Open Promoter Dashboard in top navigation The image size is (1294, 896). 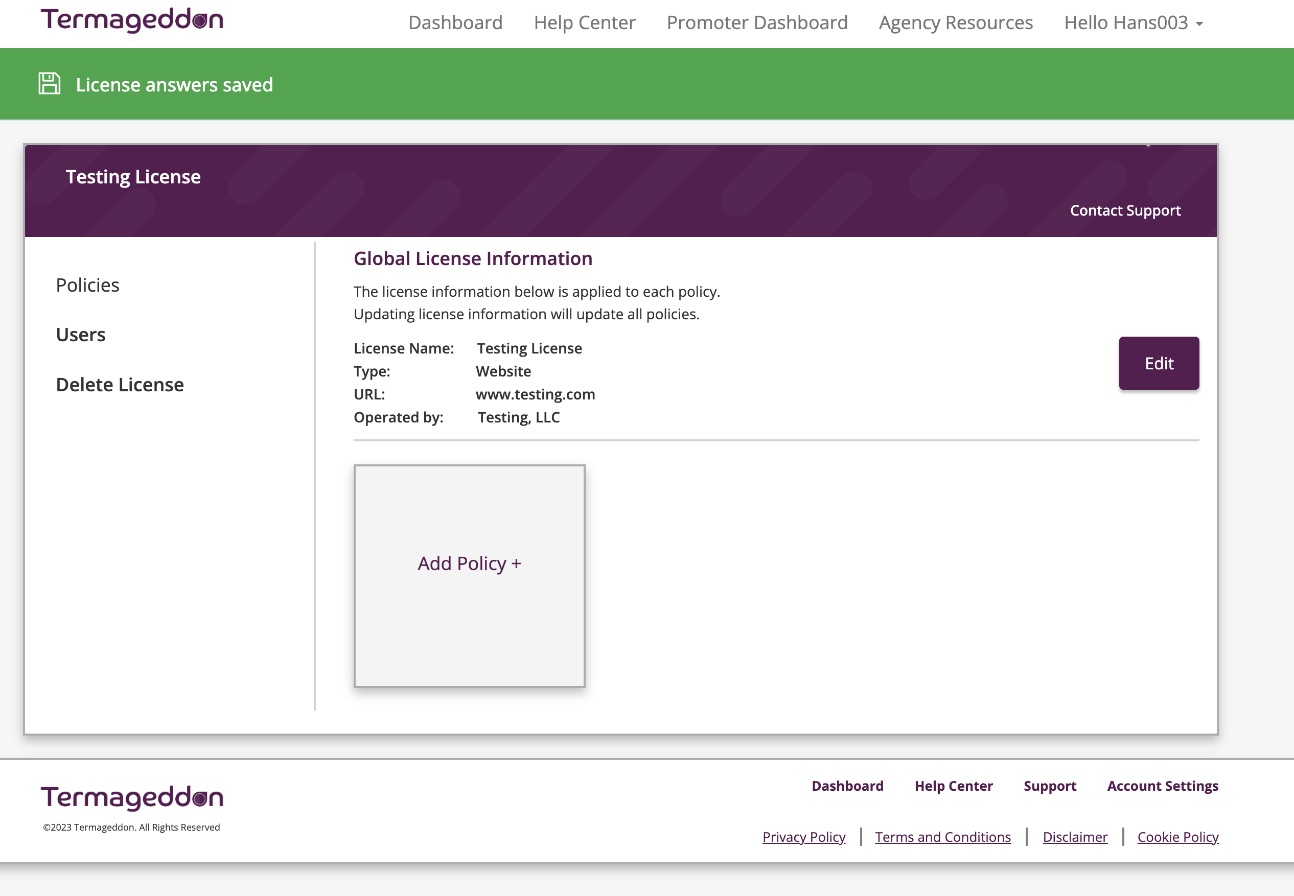(756, 23)
